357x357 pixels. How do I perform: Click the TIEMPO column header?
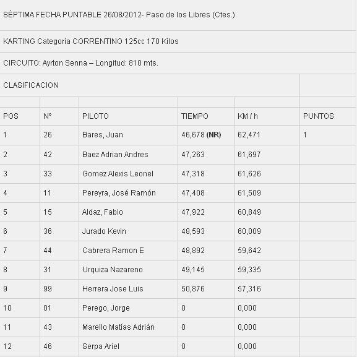(195, 116)
